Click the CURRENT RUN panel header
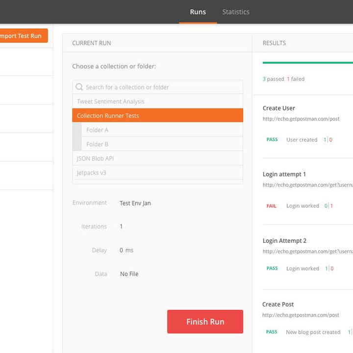The image size is (353, 353). click(x=91, y=43)
